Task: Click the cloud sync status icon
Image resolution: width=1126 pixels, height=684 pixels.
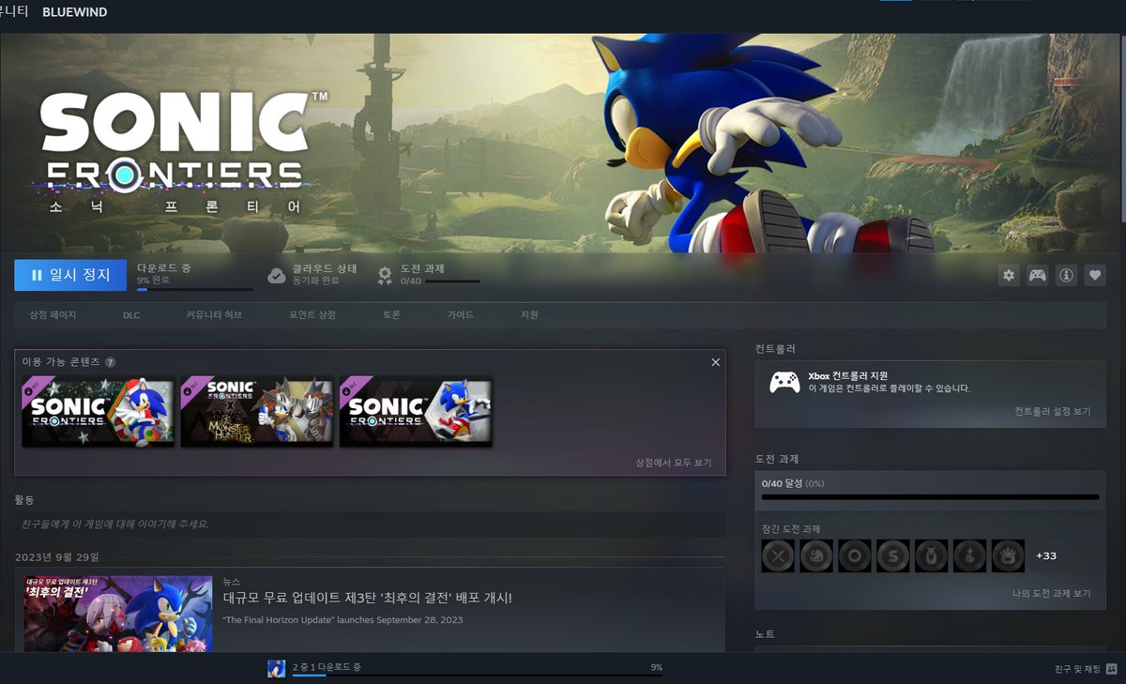Action: tap(277, 275)
